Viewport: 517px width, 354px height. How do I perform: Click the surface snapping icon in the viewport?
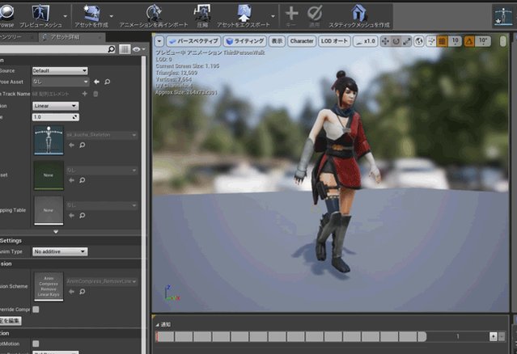coord(431,41)
